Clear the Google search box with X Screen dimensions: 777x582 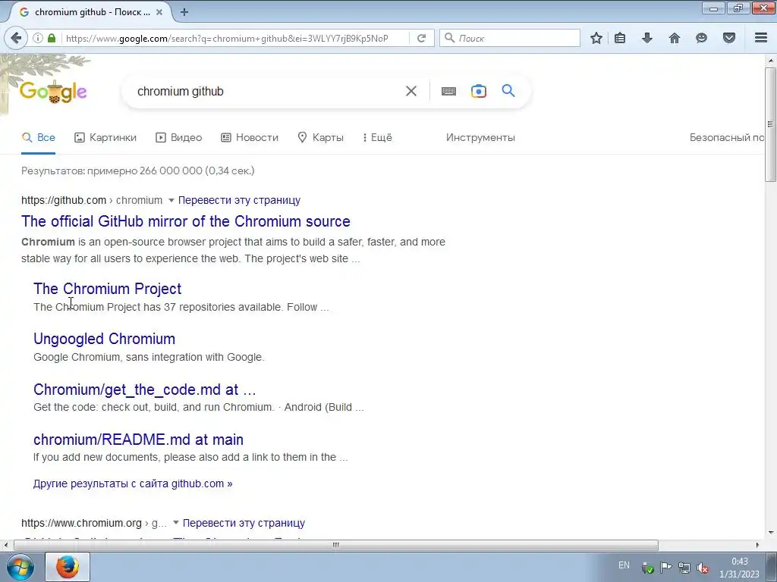pos(411,91)
